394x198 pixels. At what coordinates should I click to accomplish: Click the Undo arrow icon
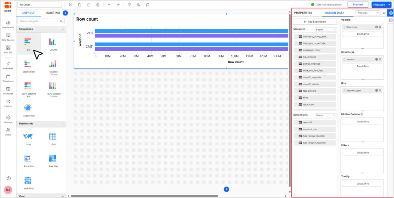(109, 5)
